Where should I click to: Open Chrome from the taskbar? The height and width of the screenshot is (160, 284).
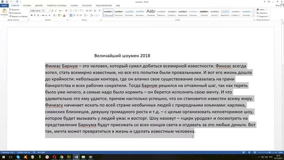pyautogui.click(x=62, y=157)
